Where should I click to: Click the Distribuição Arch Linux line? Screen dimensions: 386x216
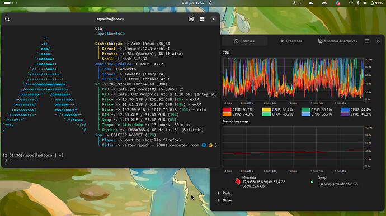133,44
